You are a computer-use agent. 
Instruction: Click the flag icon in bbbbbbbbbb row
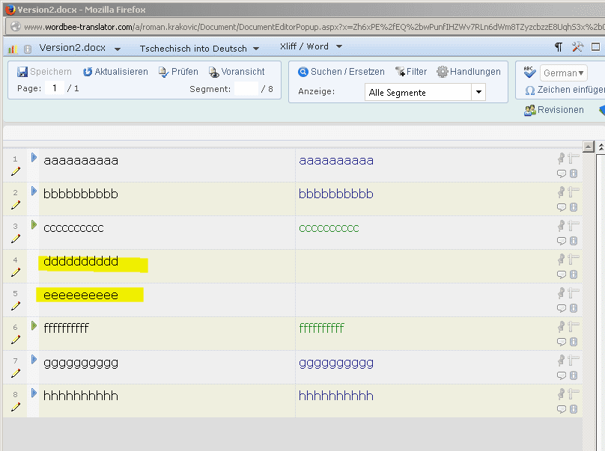[574, 191]
